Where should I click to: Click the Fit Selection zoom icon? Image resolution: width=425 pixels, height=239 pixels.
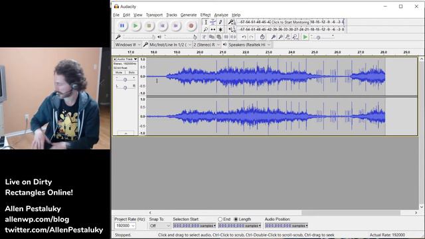click(288, 37)
